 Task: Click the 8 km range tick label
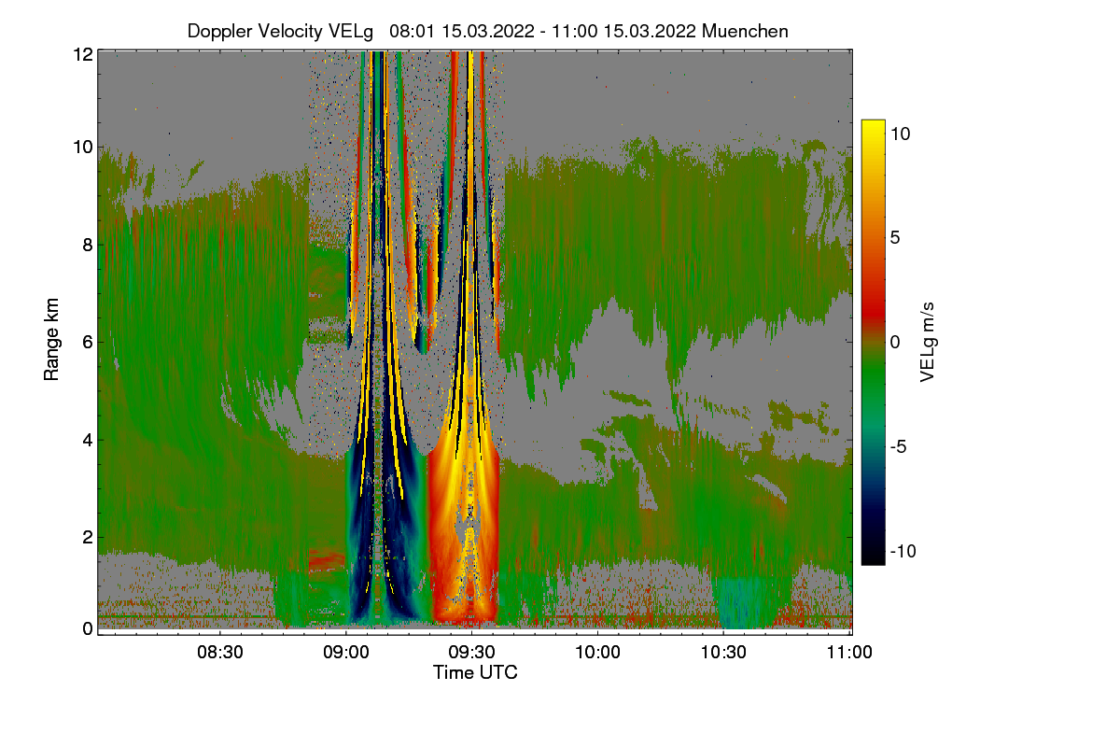tap(88, 246)
